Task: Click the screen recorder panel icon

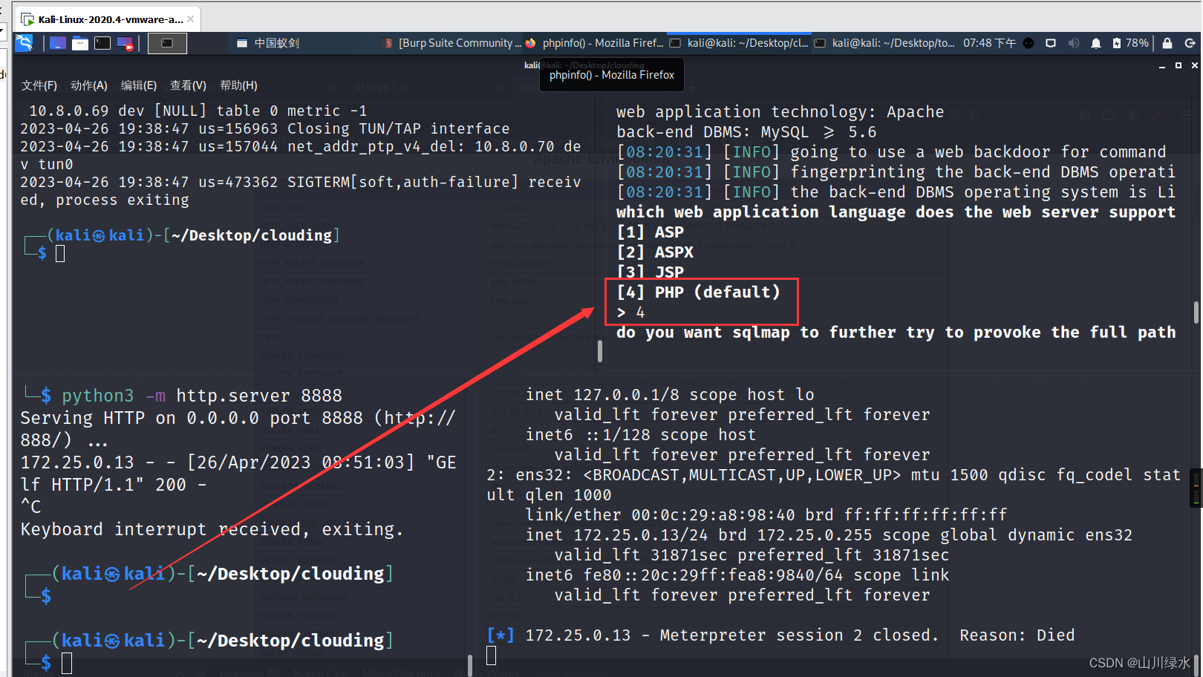Action: coord(125,43)
